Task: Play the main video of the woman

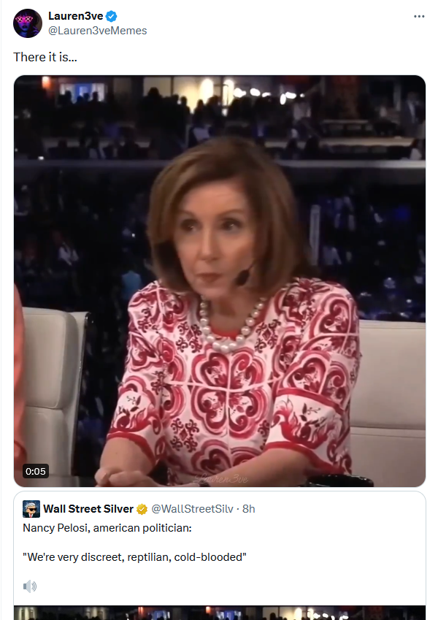Action: [x=220, y=280]
